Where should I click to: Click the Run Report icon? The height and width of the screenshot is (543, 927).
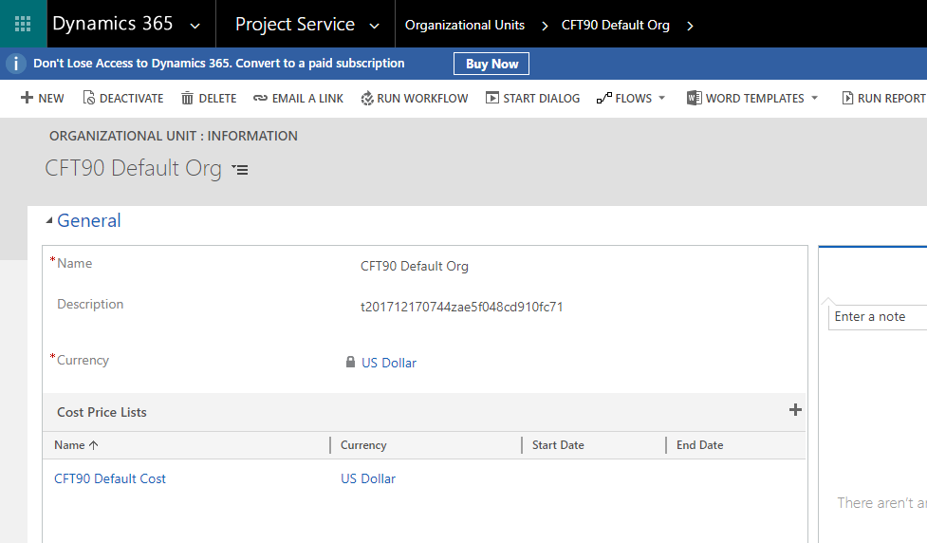coord(847,98)
